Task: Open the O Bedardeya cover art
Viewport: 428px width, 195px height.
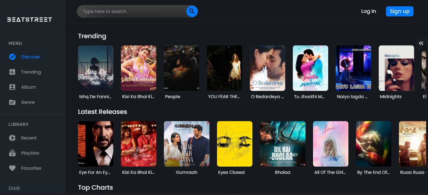Action: click(x=268, y=68)
